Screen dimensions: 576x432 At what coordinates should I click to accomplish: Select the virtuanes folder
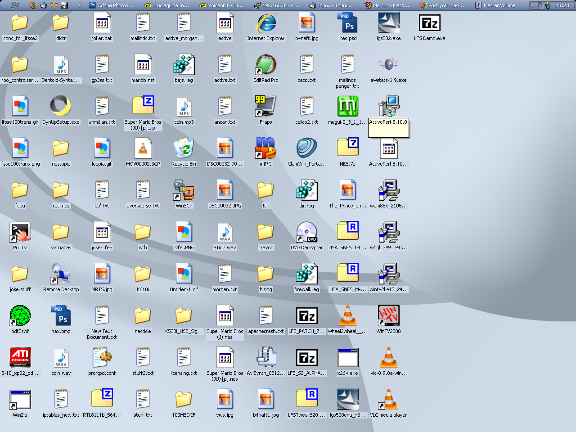click(x=61, y=232)
